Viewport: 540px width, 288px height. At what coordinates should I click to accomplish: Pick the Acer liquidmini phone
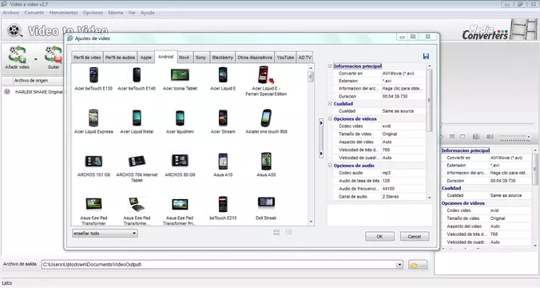(x=180, y=122)
